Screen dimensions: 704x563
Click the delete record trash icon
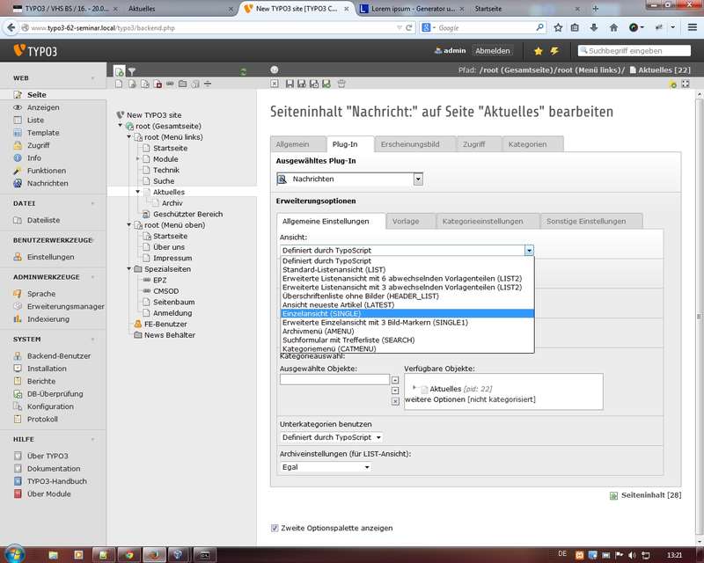click(341, 84)
